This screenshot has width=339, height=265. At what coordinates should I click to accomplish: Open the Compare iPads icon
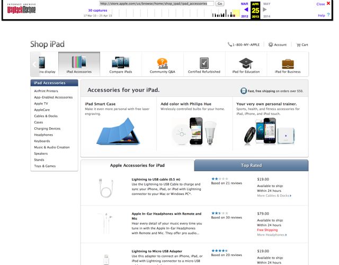(121, 63)
